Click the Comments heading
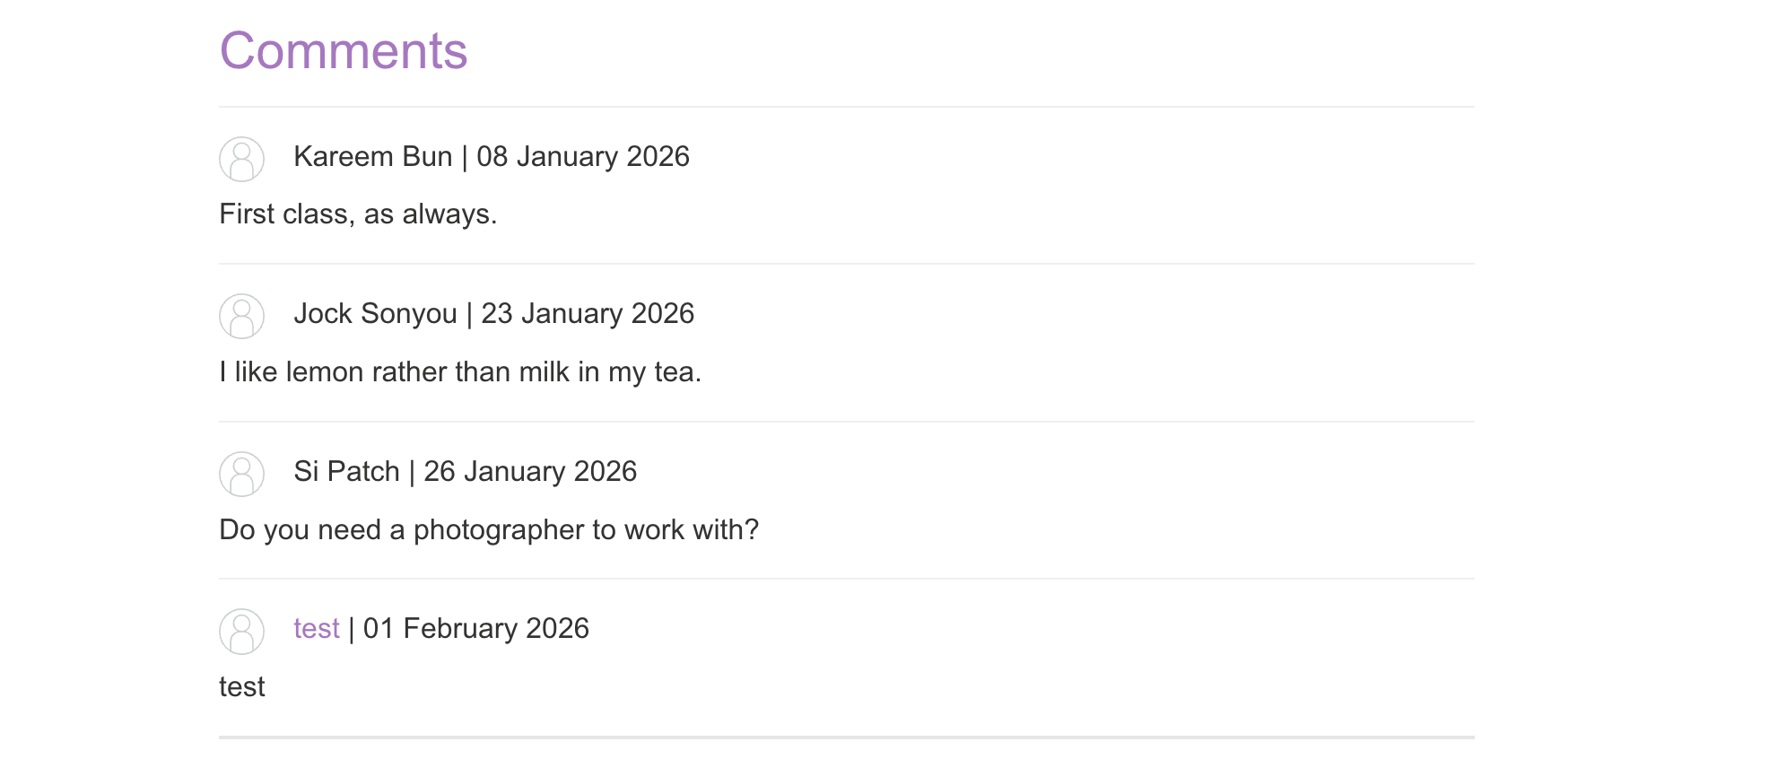 [344, 50]
